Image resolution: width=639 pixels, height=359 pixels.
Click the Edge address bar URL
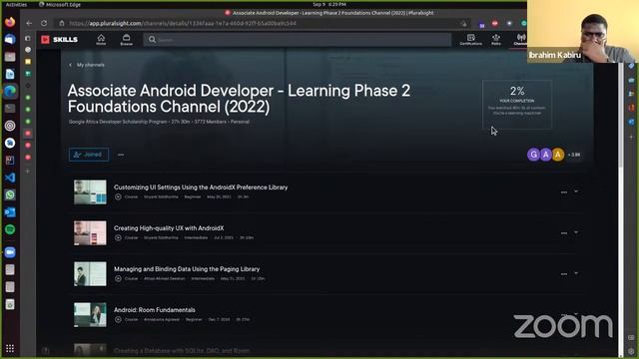click(x=183, y=23)
